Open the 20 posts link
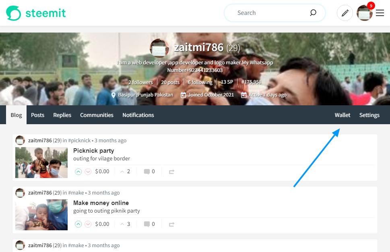The height and width of the screenshot is (252, 390). coord(170,82)
